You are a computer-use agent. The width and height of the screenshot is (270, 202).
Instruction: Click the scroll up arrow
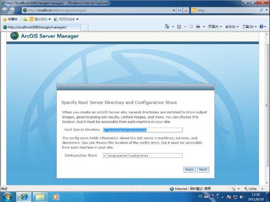pos(267,34)
